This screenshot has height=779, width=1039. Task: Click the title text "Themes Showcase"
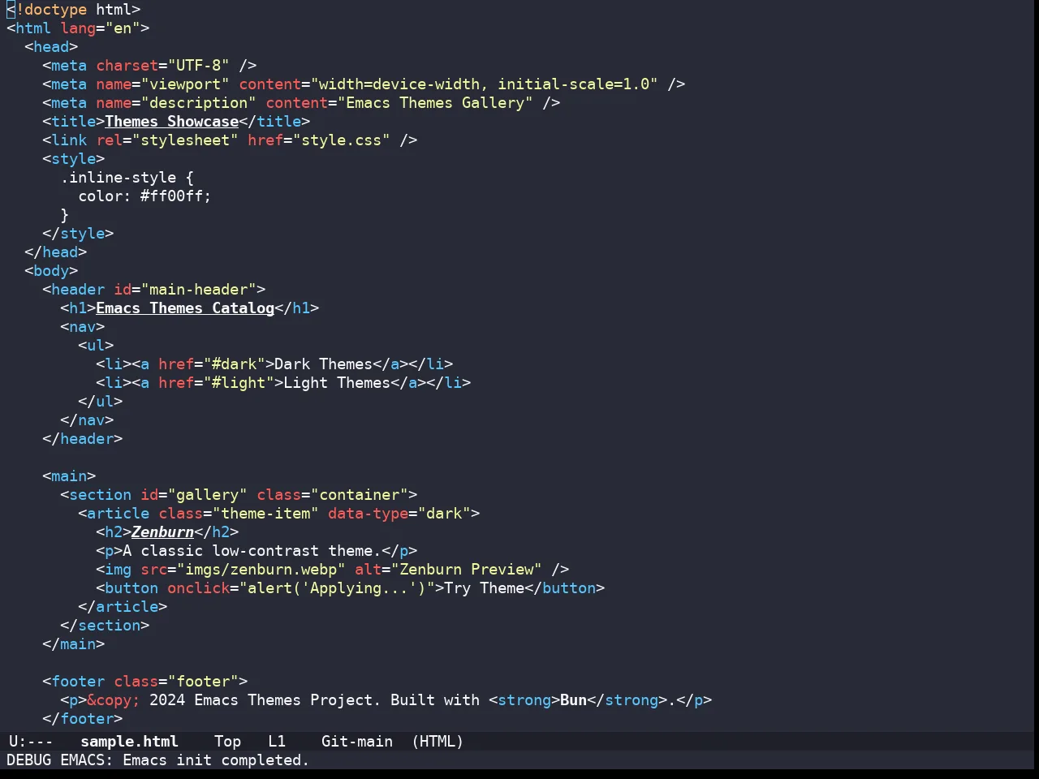(172, 122)
